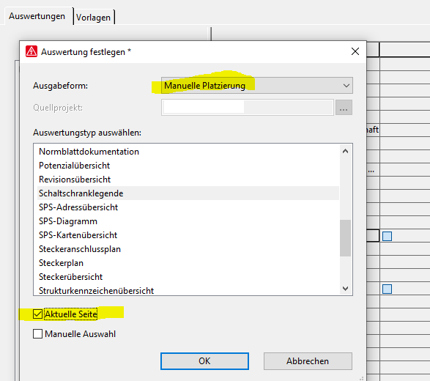This screenshot has height=381, width=430.
Task: Click lower blue square in background table
Action: pyautogui.click(x=387, y=289)
